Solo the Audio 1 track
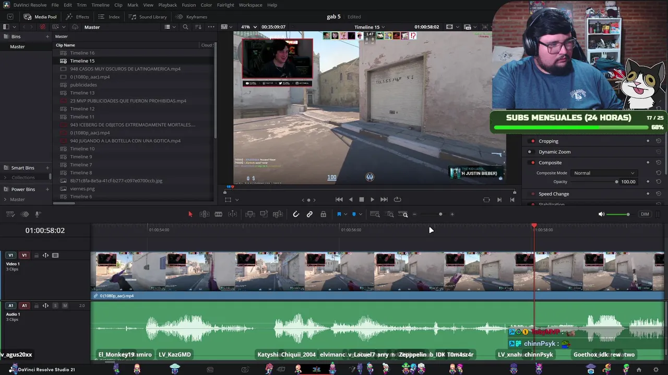This screenshot has height=375, width=668. click(55, 306)
